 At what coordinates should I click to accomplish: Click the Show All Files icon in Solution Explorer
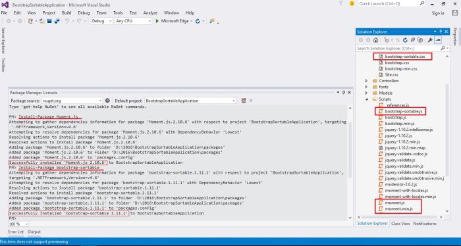[420, 40]
